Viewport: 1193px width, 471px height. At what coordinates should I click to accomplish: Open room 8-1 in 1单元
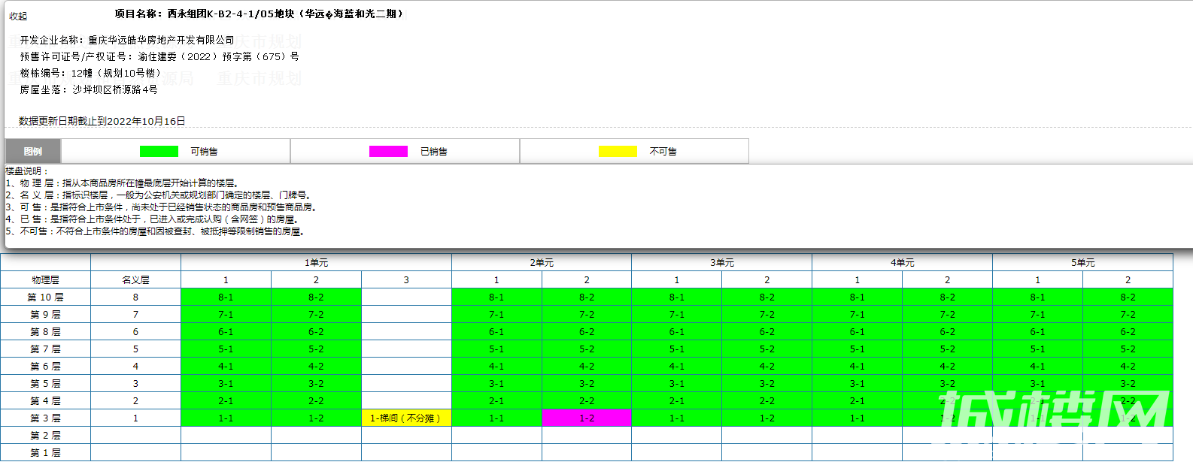(x=226, y=297)
